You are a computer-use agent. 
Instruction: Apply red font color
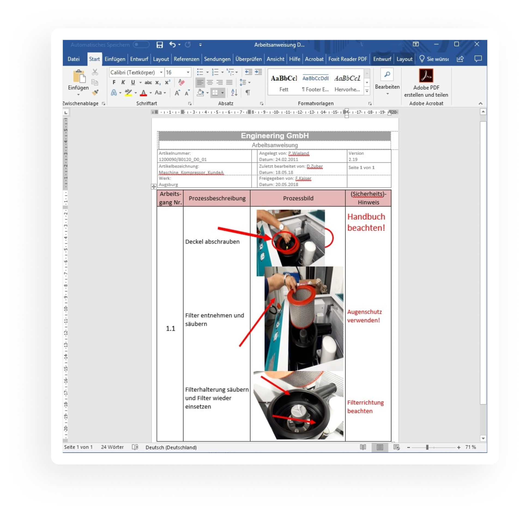(x=143, y=93)
